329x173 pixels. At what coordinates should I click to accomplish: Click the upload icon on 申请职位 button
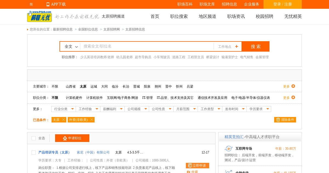point(65,138)
